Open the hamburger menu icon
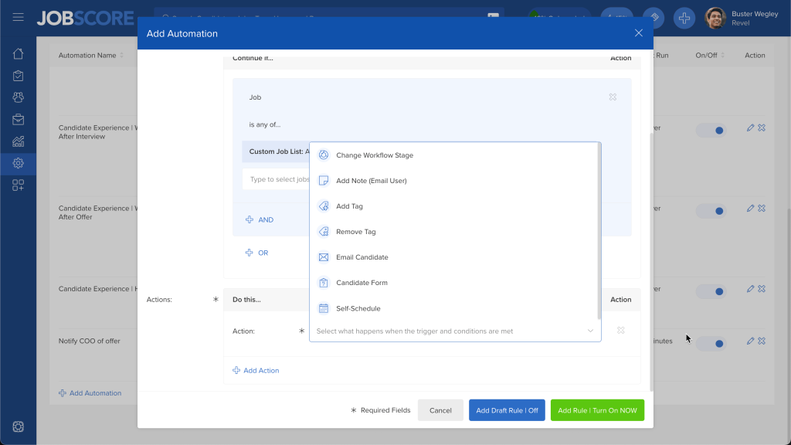This screenshot has width=791, height=445. (18, 17)
